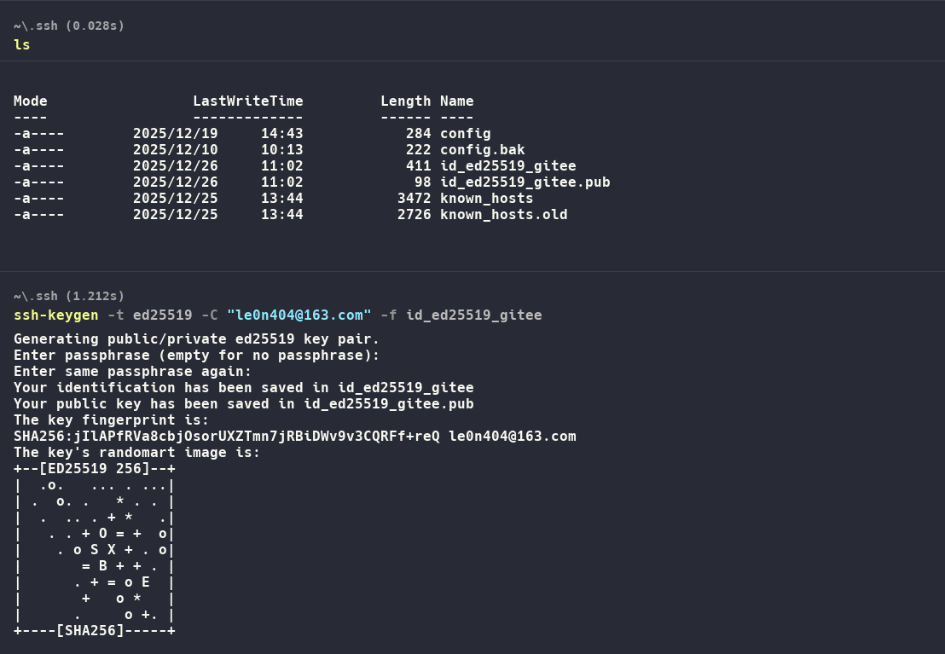The width and height of the screenshot is (945, 654).
Task: Click id_ed25519_gitee.pub in the file listing
Action: (x=525, y=182)
